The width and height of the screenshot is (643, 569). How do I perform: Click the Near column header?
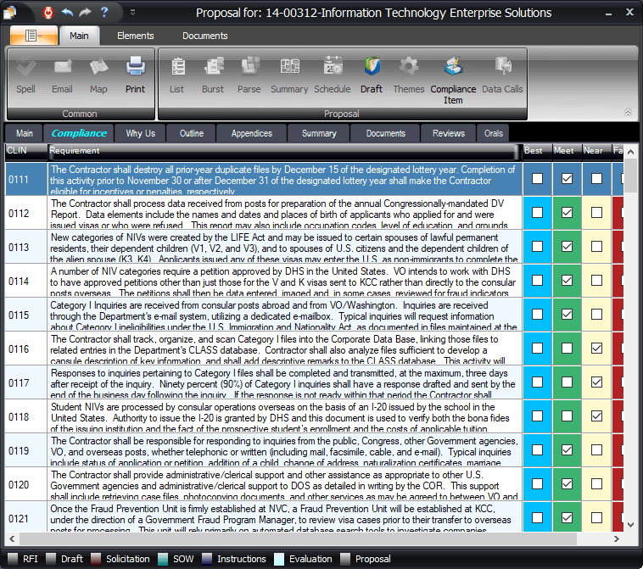(x=596, y=151)
